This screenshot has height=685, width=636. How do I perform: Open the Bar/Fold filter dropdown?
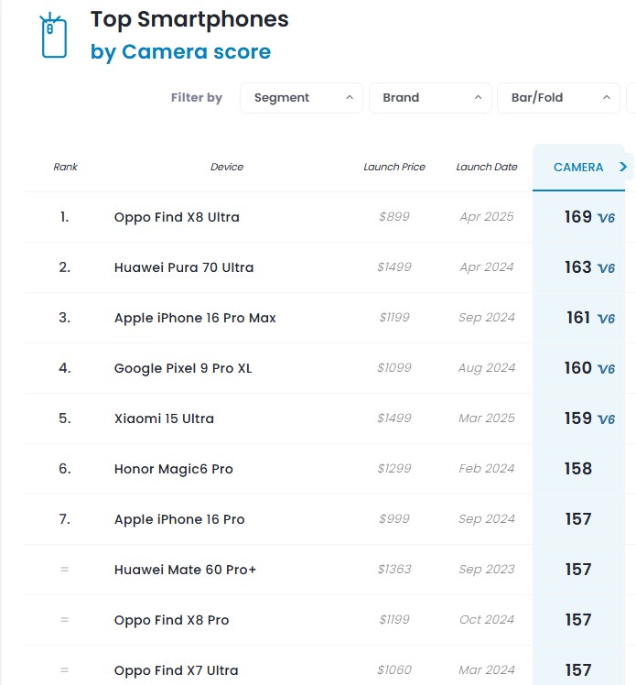pos(557,98)
